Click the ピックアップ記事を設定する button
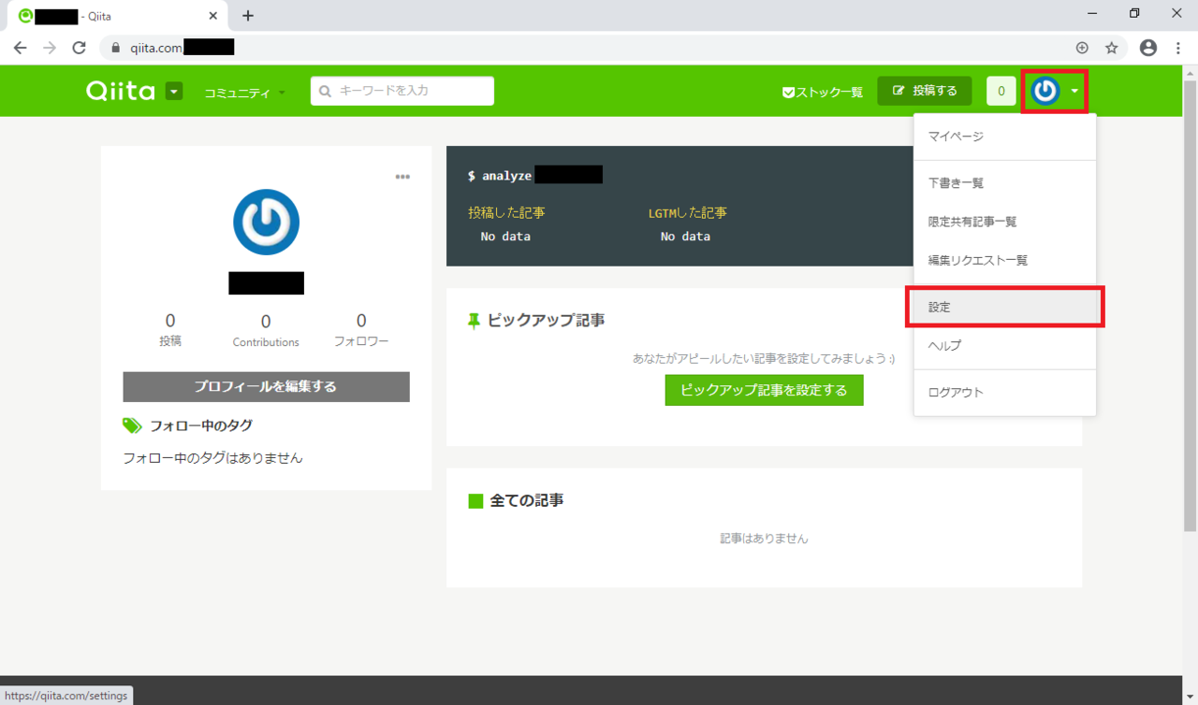 [764, 390]
